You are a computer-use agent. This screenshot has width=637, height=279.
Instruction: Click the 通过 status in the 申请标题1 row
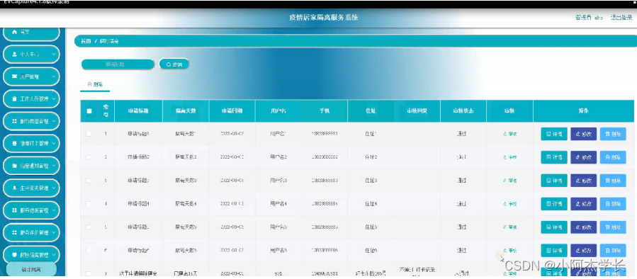point(461,134)
